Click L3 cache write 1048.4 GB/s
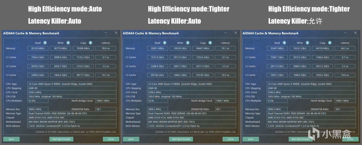This screenshot has height=145, width=362. [x=300, y=75]
